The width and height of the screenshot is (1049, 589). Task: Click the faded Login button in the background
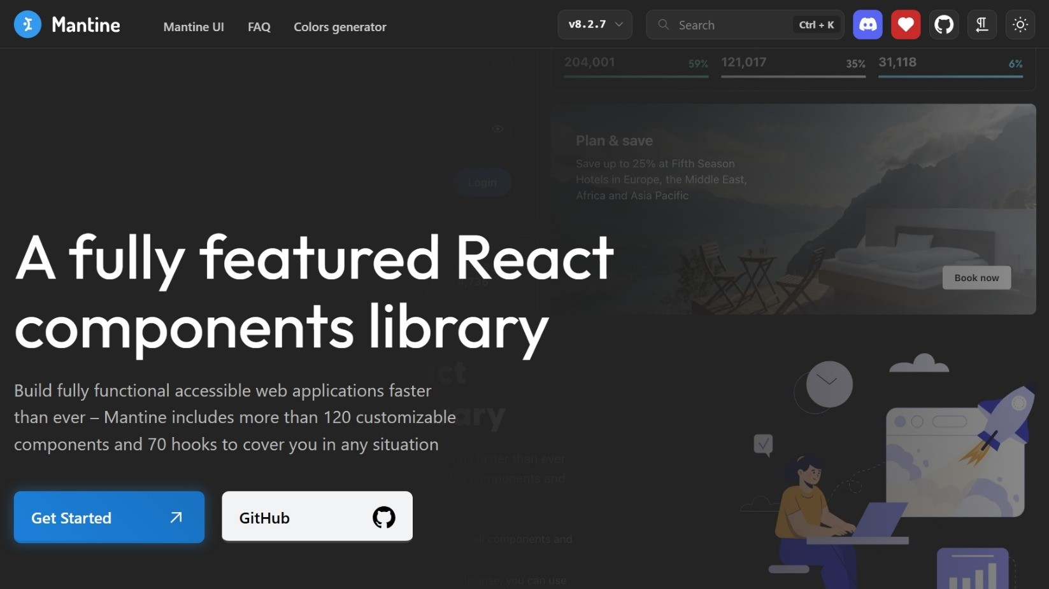tap(482, 183)
